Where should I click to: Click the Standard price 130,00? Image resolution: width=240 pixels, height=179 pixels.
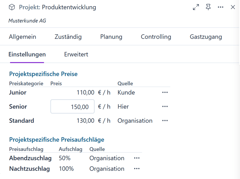coord(85,121)
